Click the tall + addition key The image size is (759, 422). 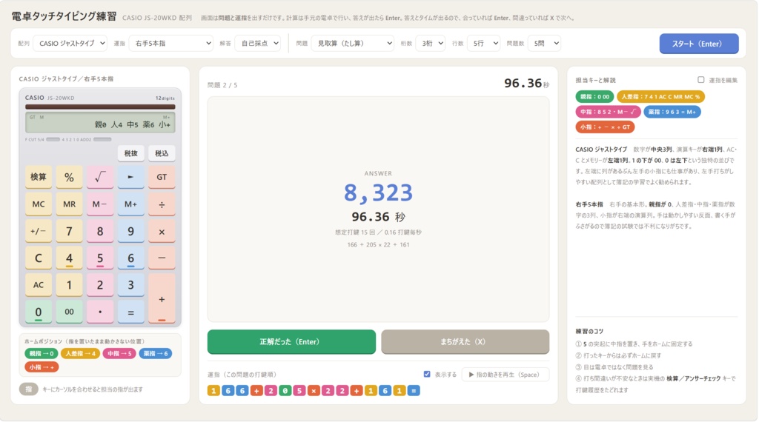click(162, 299)
